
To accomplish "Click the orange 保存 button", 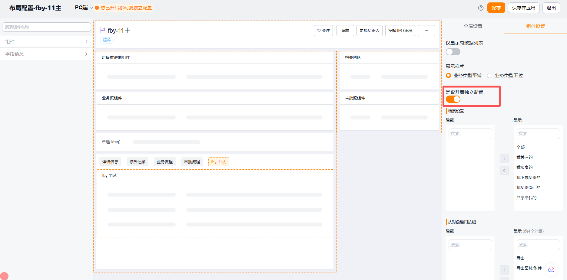I will point(496,8).
